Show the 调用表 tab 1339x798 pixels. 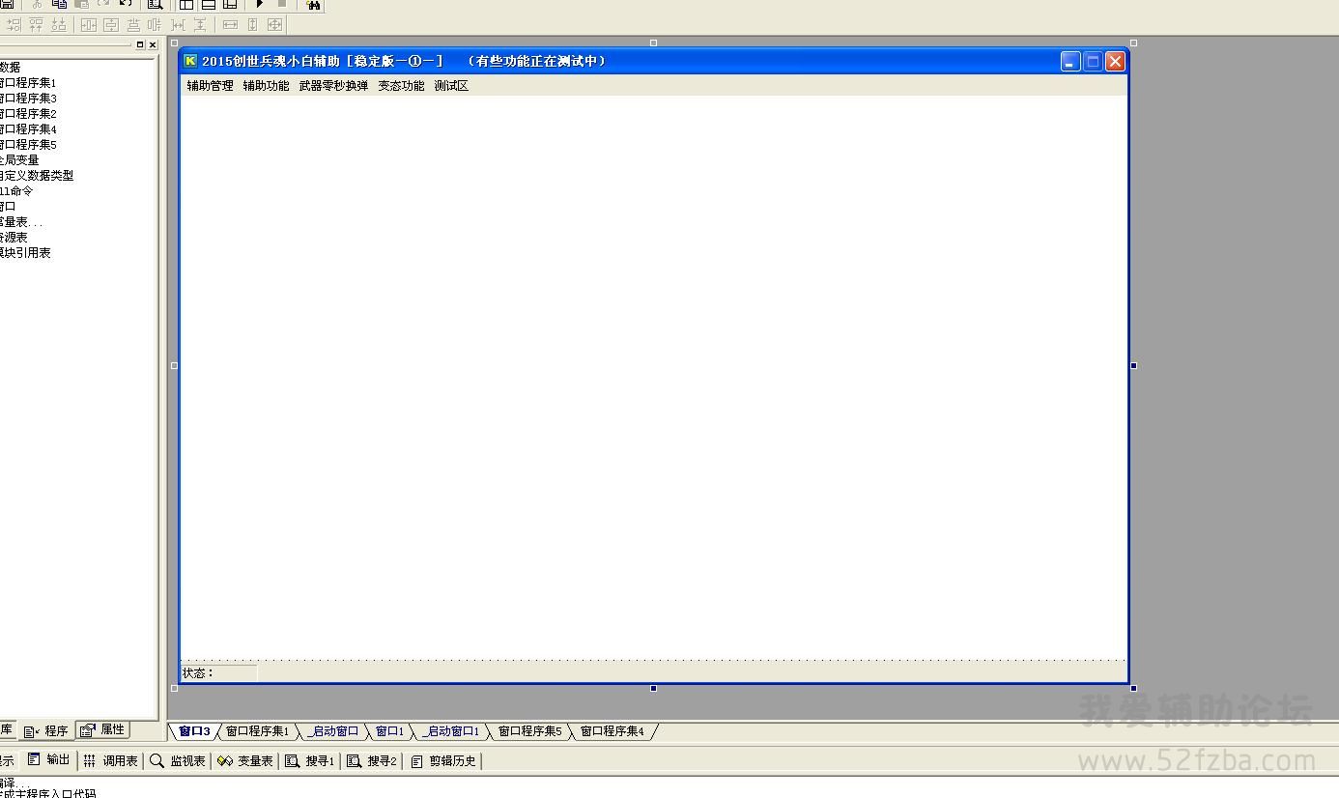tap(110, 760)
